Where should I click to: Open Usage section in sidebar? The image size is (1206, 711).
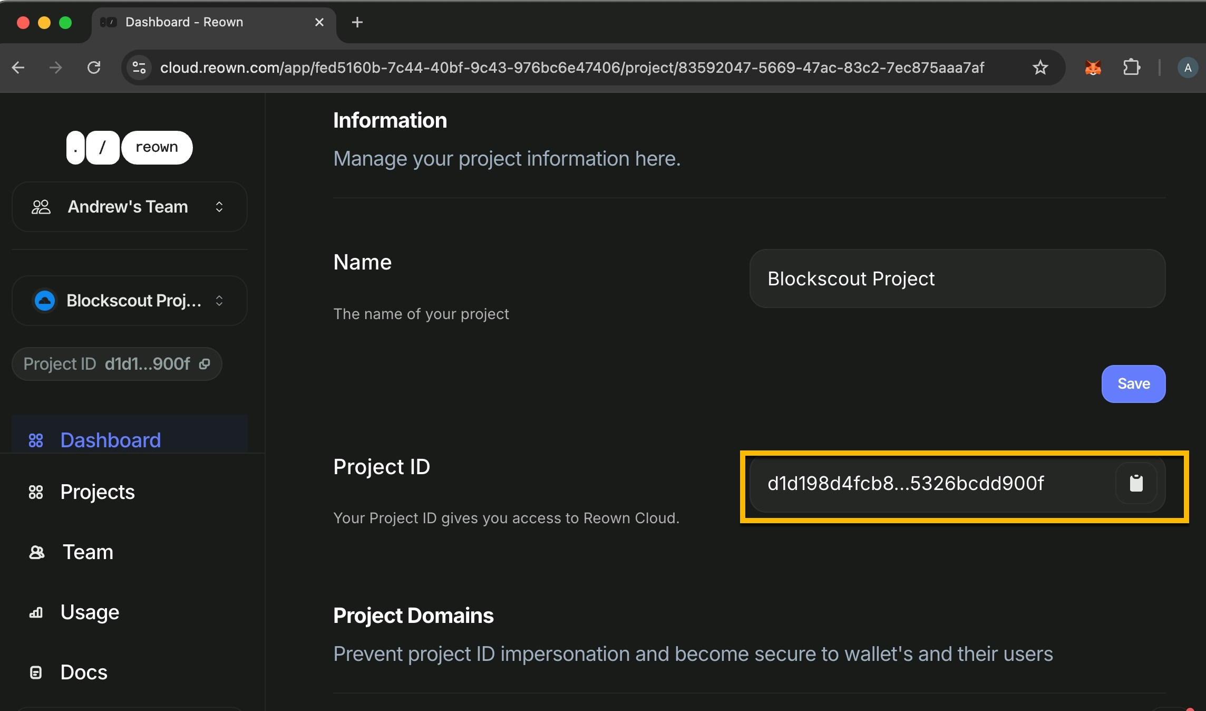point(90,612)
